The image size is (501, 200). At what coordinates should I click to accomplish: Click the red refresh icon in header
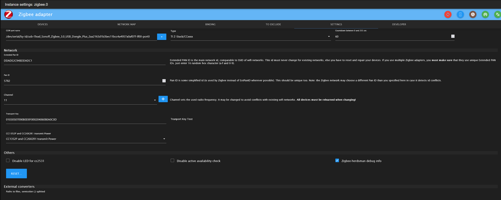pyautogui.click(x=448, y=15)
